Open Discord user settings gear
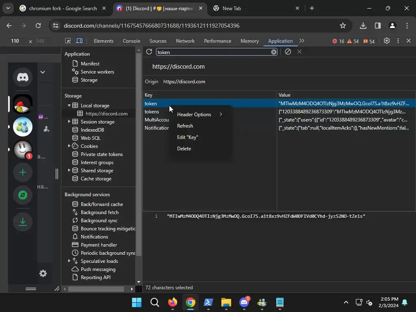Screen dimensions: 416x312 point(43,273)
